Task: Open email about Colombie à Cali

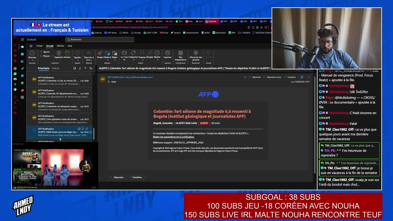Action: [60, 81]
